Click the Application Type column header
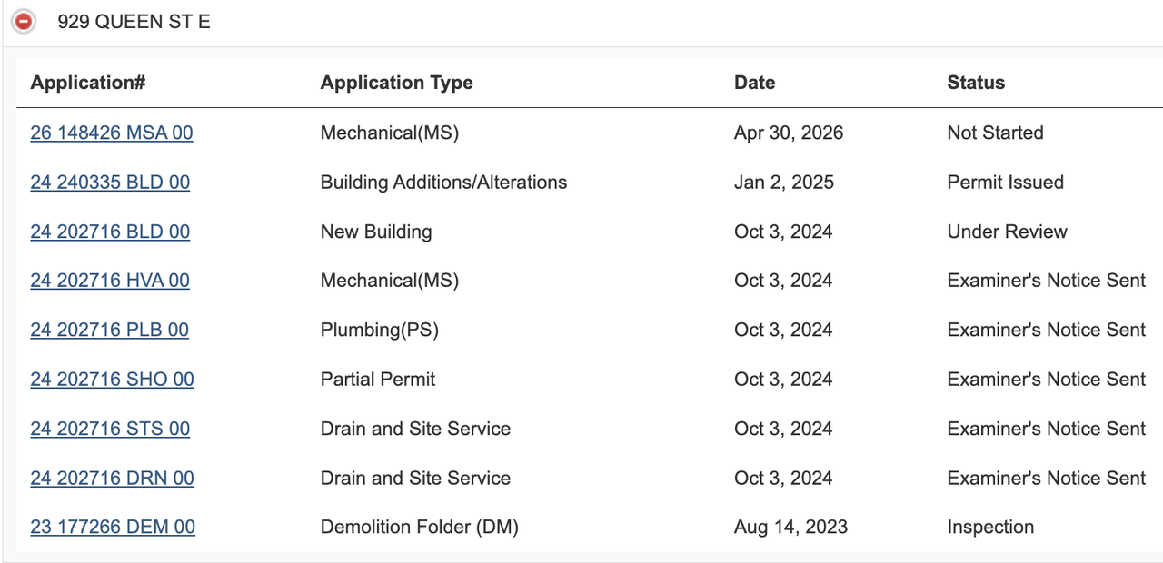The image size is (1163, 563). point(397,83)
